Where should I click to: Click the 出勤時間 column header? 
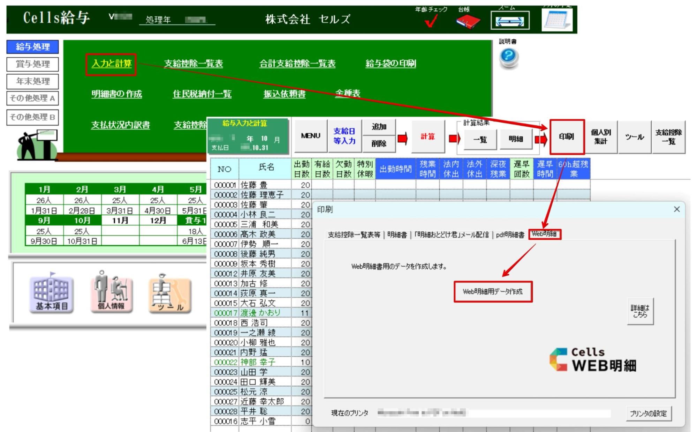395,169
